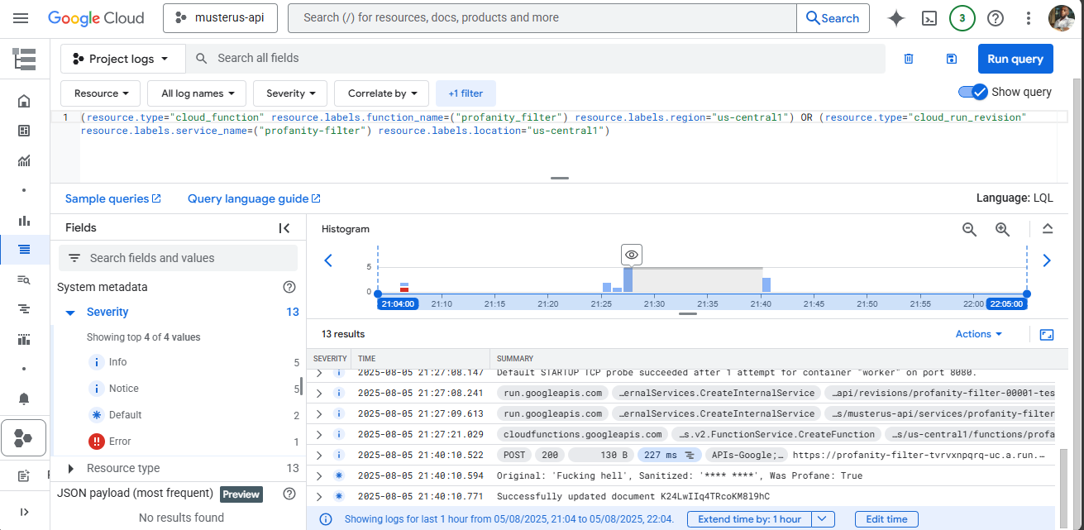
Task: Open the main navigation hamburger menu
Action: tap(21, 17)
